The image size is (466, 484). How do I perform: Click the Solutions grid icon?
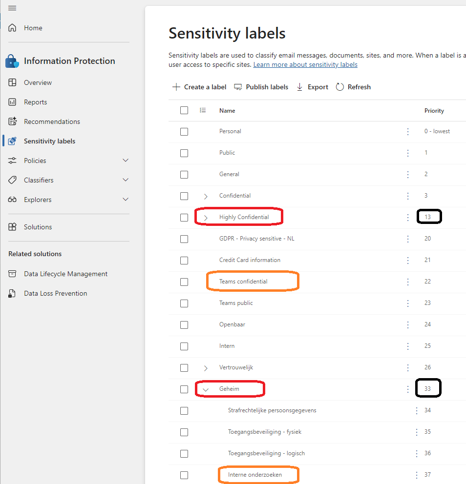[x=13, y=227]
